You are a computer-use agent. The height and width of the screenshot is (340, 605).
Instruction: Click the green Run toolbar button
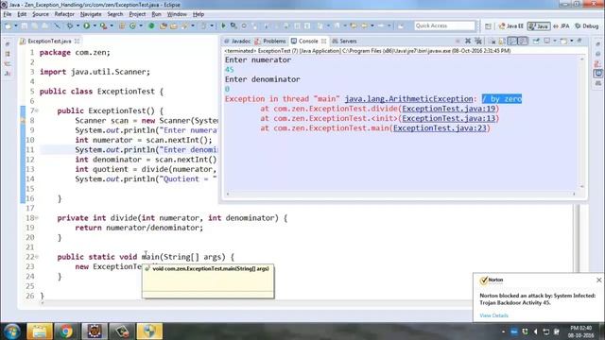87,25
